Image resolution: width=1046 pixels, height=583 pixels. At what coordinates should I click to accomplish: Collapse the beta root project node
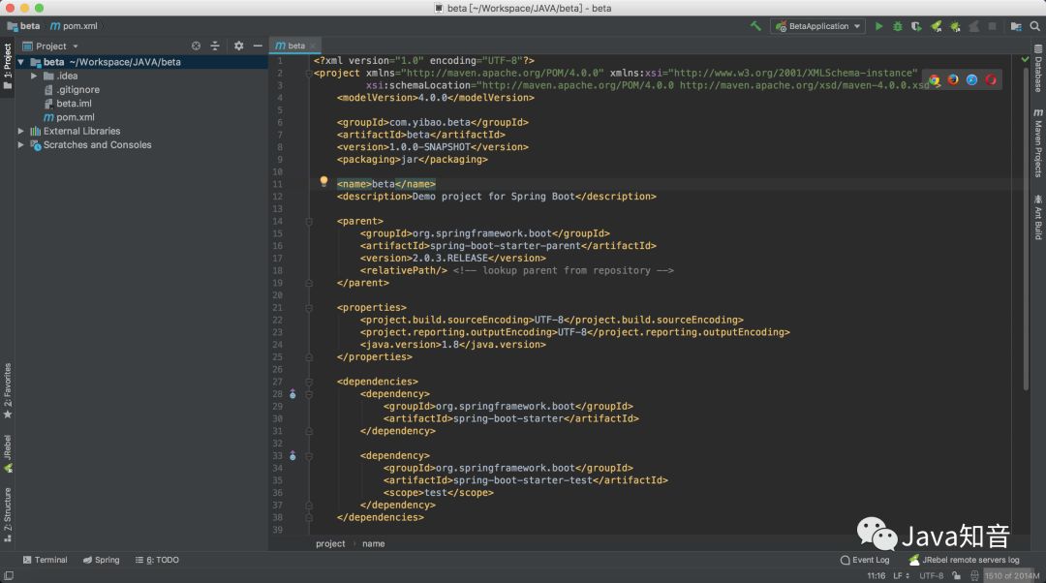pyautogui.click(x=21, y=62)
